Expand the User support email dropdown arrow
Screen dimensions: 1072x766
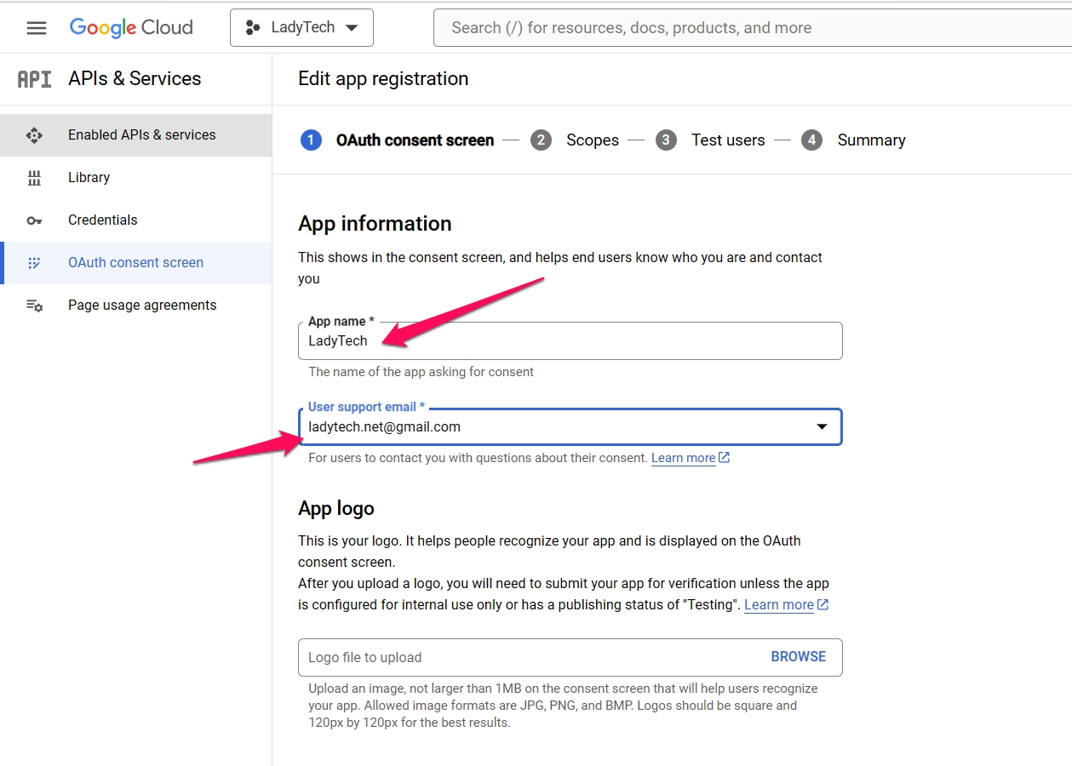point(823,427)
